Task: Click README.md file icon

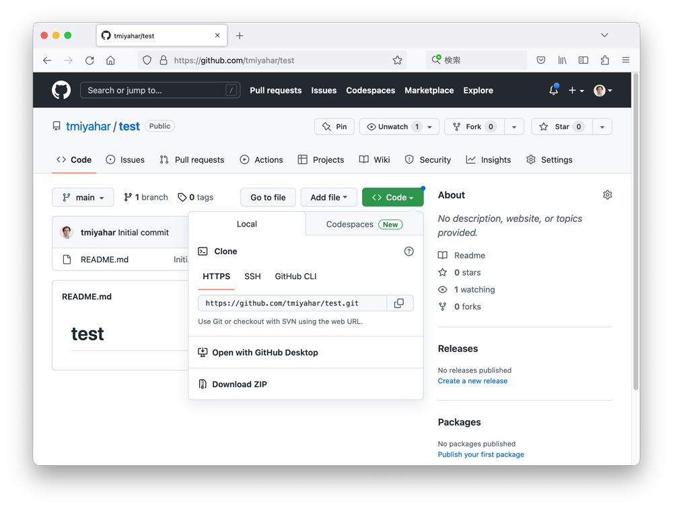Action: 67,260
